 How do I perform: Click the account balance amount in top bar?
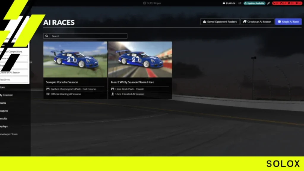coord(230,3)
